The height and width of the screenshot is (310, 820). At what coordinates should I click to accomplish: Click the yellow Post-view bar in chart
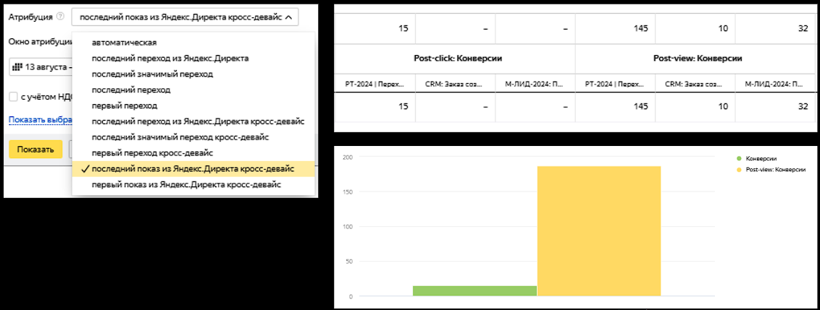pyautogui.click(x=599, y=231)
